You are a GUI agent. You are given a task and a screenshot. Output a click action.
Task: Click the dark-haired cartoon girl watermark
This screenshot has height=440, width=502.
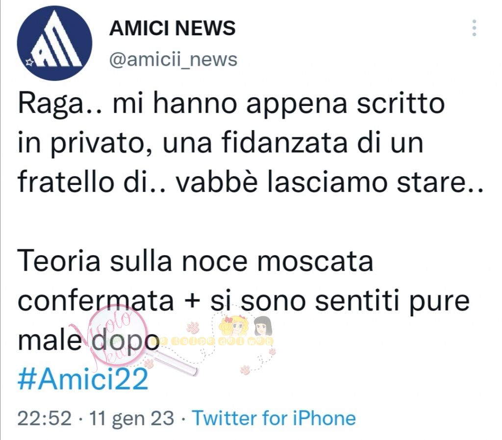point(263,326)
